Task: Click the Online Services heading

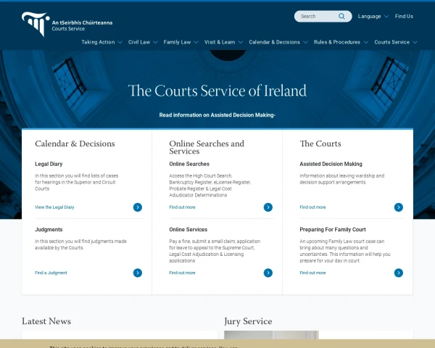Action: coord(188,230)
